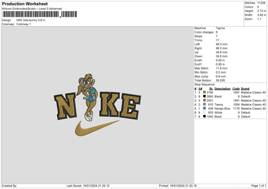This screenshot has height=189, width=268.
Task: Click 'Madeira Classic 40' in the Navajo Blue row
Action: point(253,109)
